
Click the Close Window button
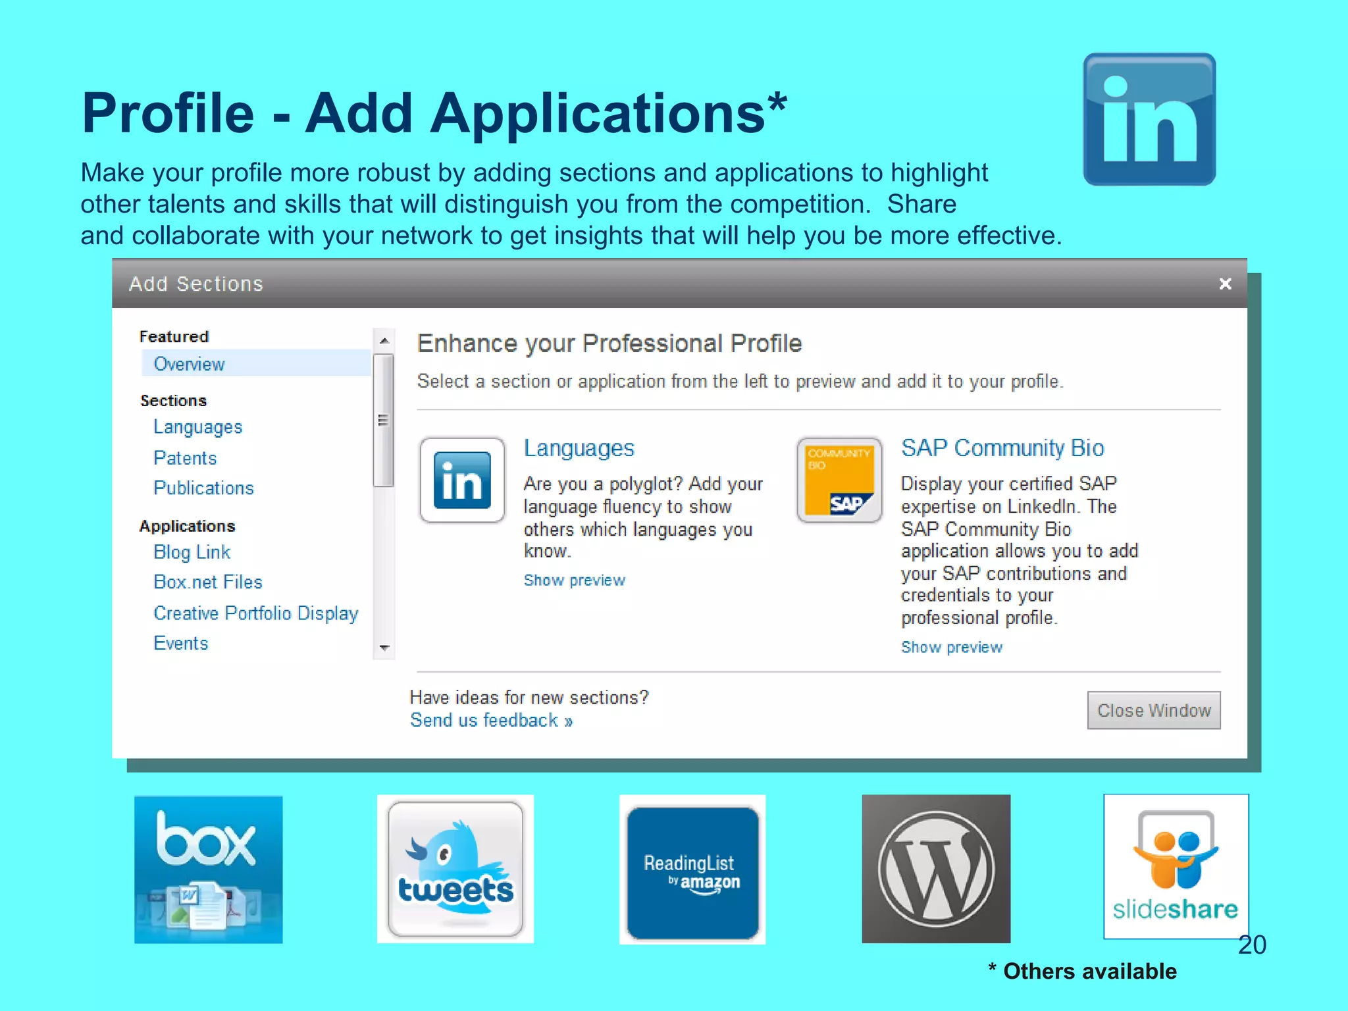click(x=1154, y=710)
